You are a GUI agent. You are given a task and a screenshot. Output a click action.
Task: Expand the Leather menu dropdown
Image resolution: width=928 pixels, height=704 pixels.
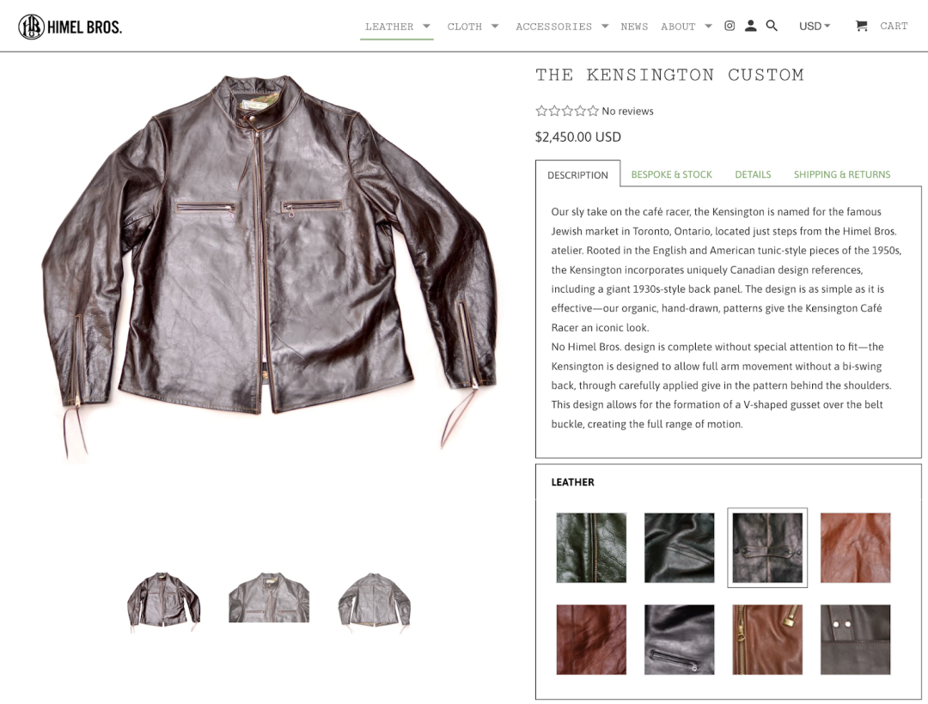426,26
